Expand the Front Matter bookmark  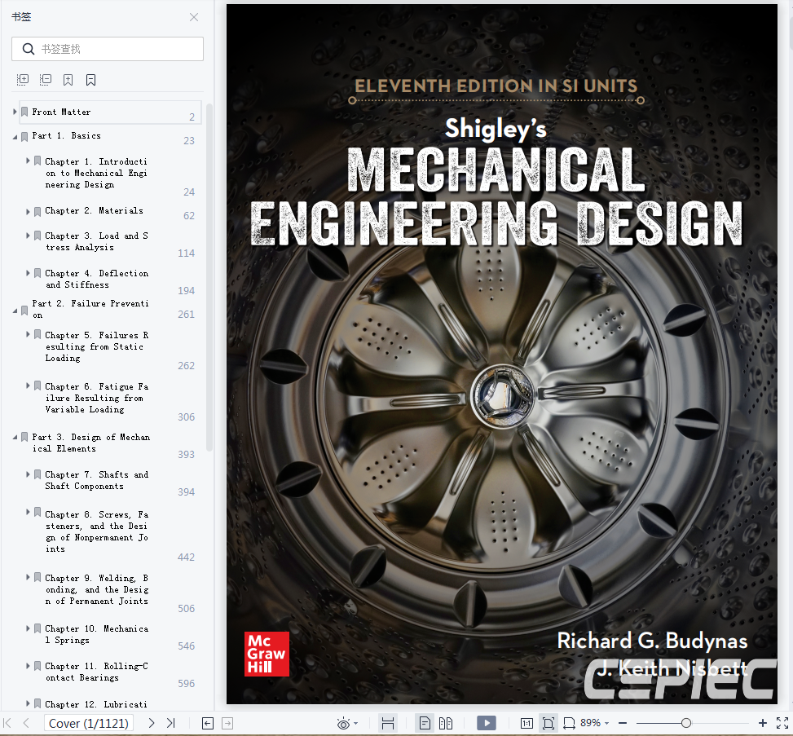click(x=15, y=112)
